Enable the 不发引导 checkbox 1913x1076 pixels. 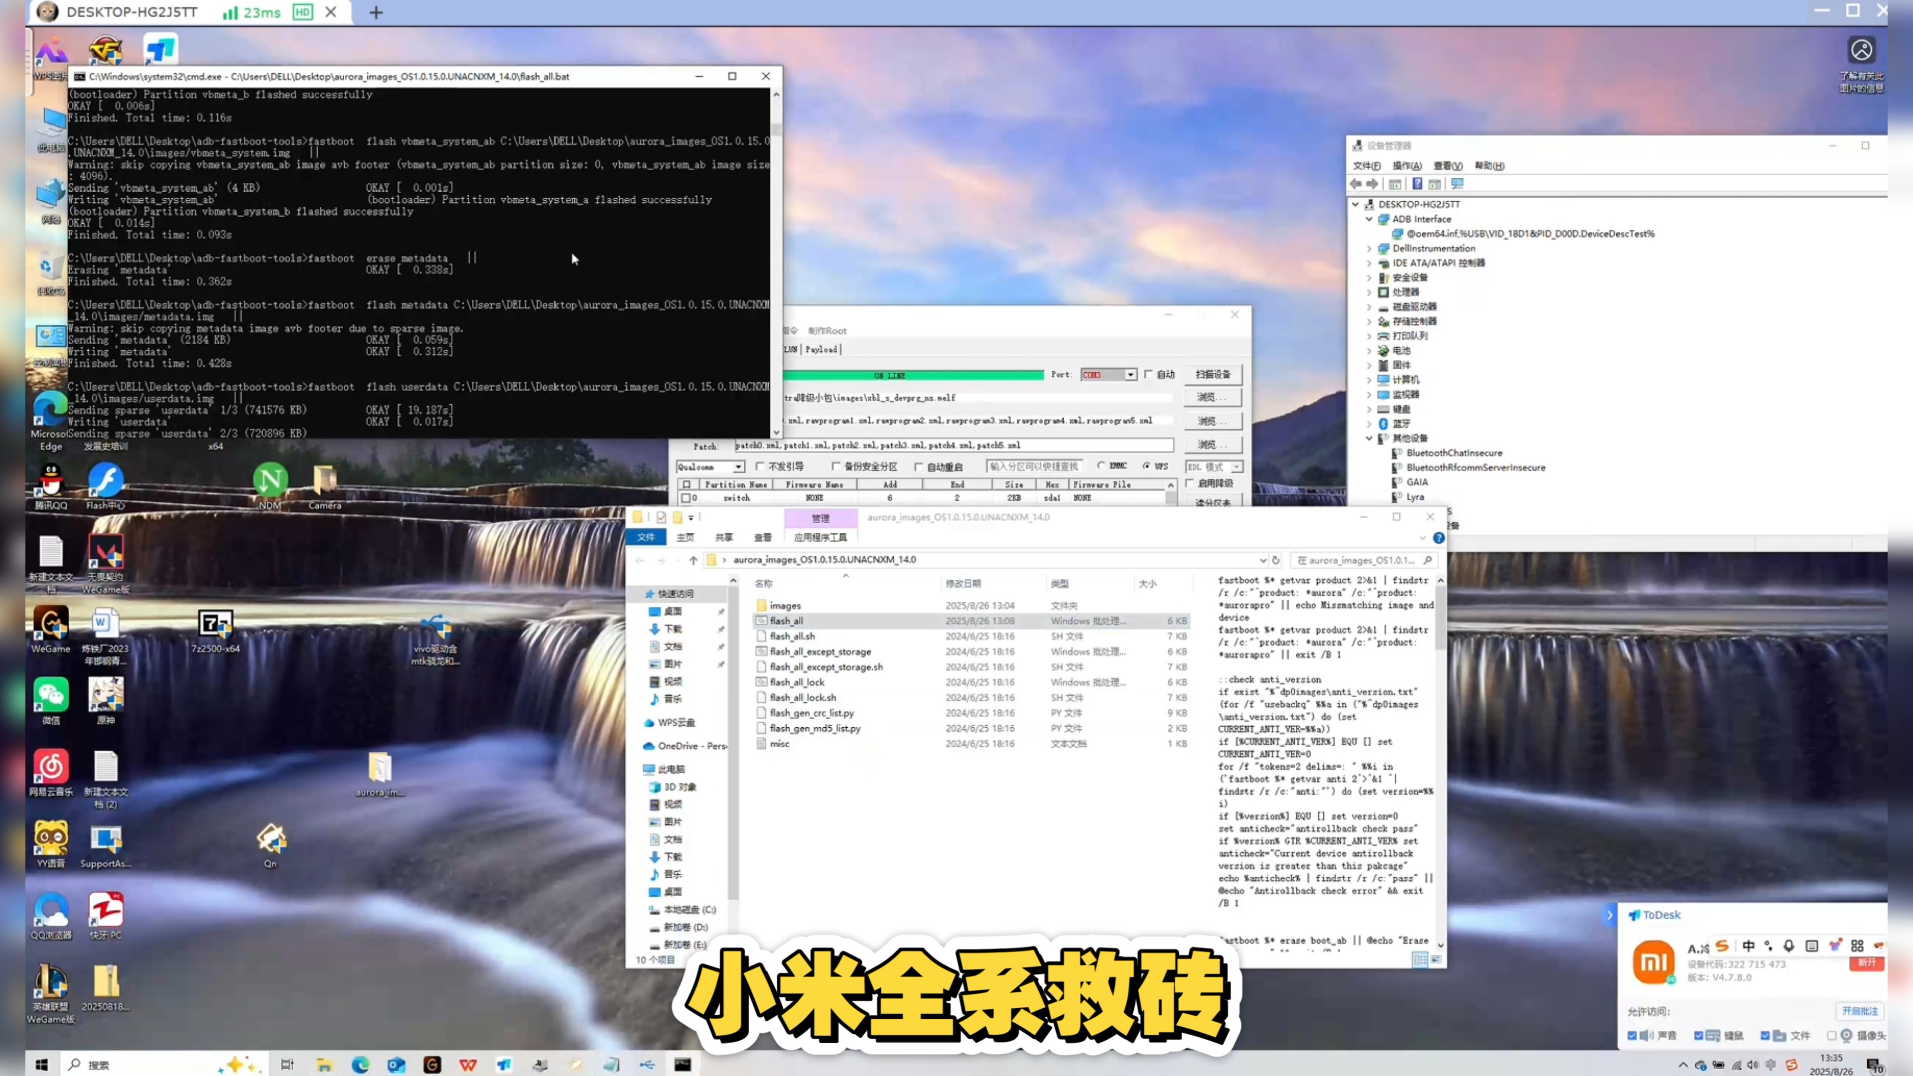point(760,466)
